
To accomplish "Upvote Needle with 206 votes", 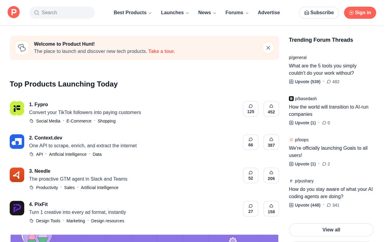I will pos(271,175).
